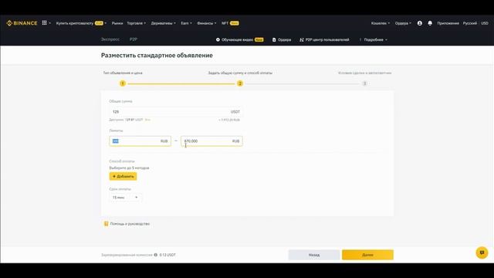This screenshot has width=494, height=278.
Task: Open Обучающее видео link
Action: (239, 39)
